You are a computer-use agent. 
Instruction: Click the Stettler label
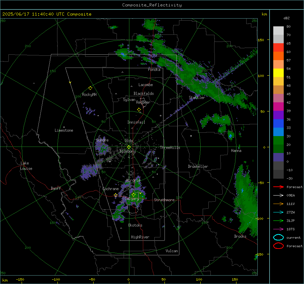(x=197, y=98)
